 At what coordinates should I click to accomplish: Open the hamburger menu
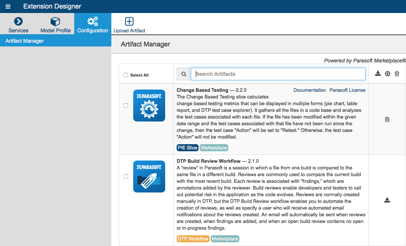pyautogui.click(x=8, y=6)
